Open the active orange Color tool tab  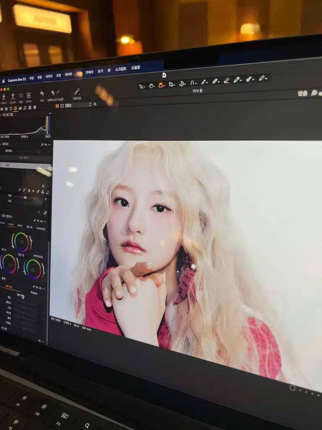coord(16,108)
